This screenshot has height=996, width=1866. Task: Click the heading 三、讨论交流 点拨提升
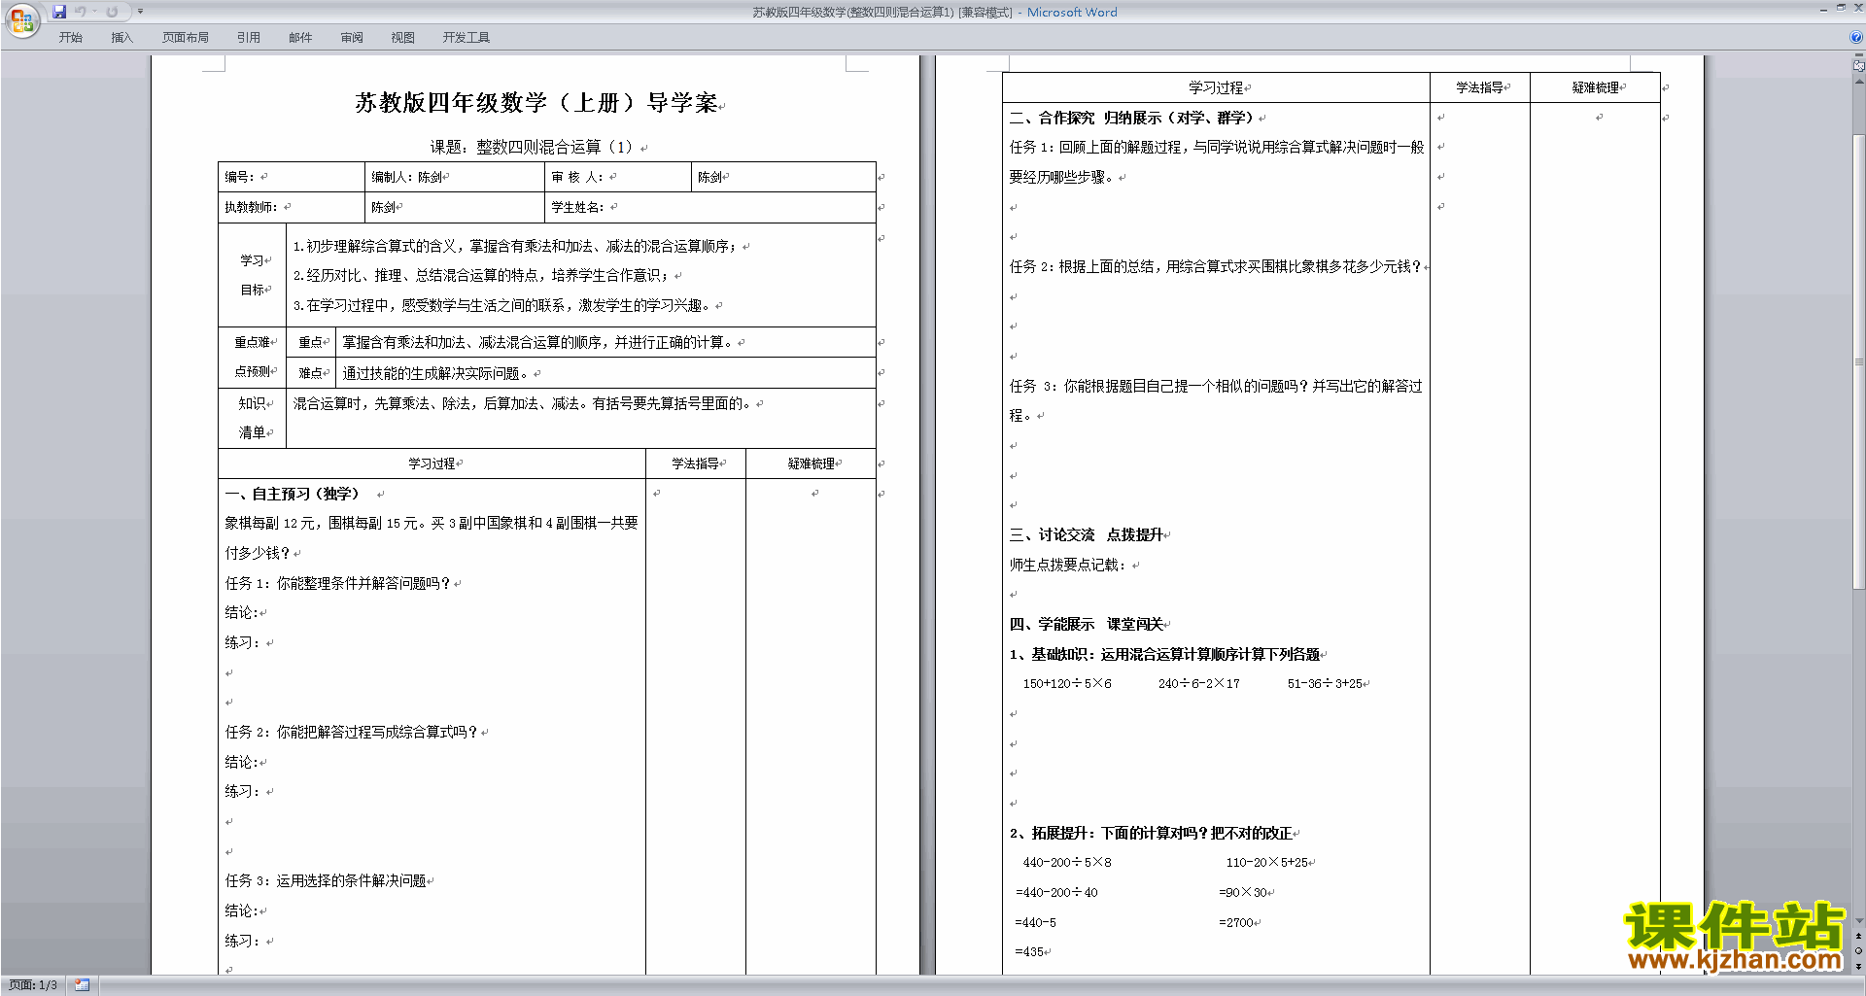click(x=1087, y=535)
